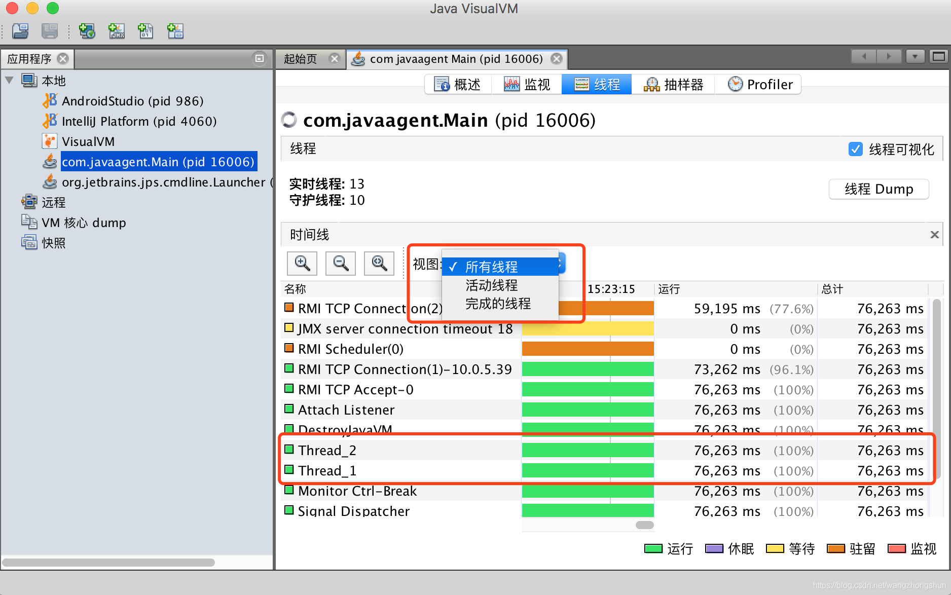
Task: Switch to the 概述 overview tab
Action: (x=458, y=84)
